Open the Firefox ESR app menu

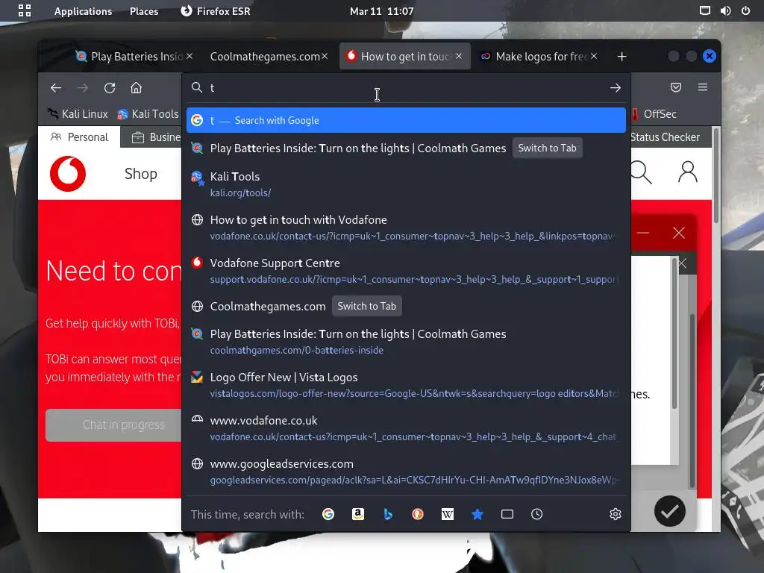click(x=216, y=11)
